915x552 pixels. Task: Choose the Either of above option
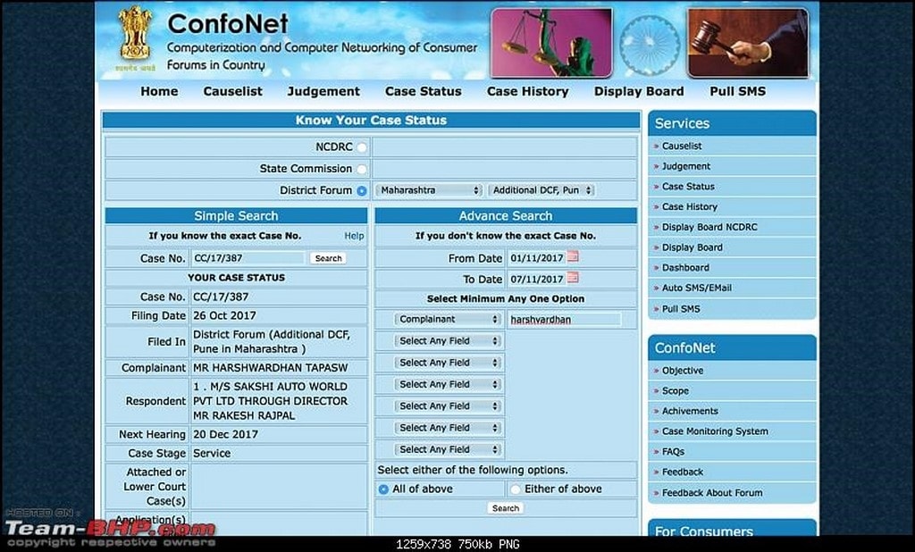pos(516,489)
